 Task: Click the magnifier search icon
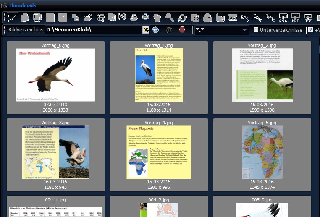170,18
